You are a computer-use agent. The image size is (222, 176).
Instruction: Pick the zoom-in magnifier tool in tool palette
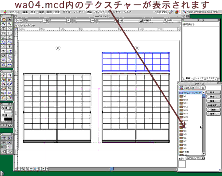tap(4, 24)
